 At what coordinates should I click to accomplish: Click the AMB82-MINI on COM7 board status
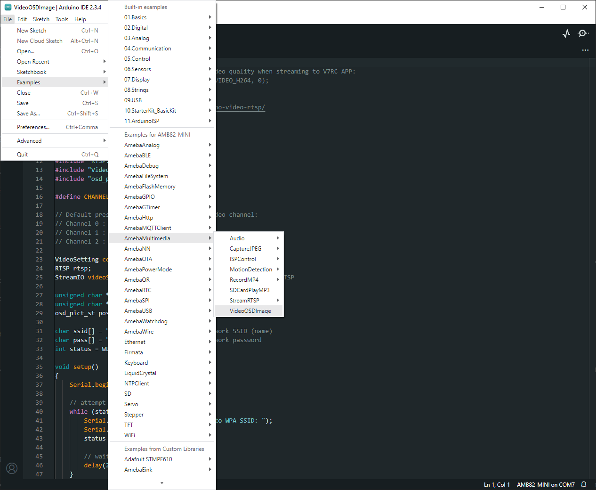click(545, 484)
